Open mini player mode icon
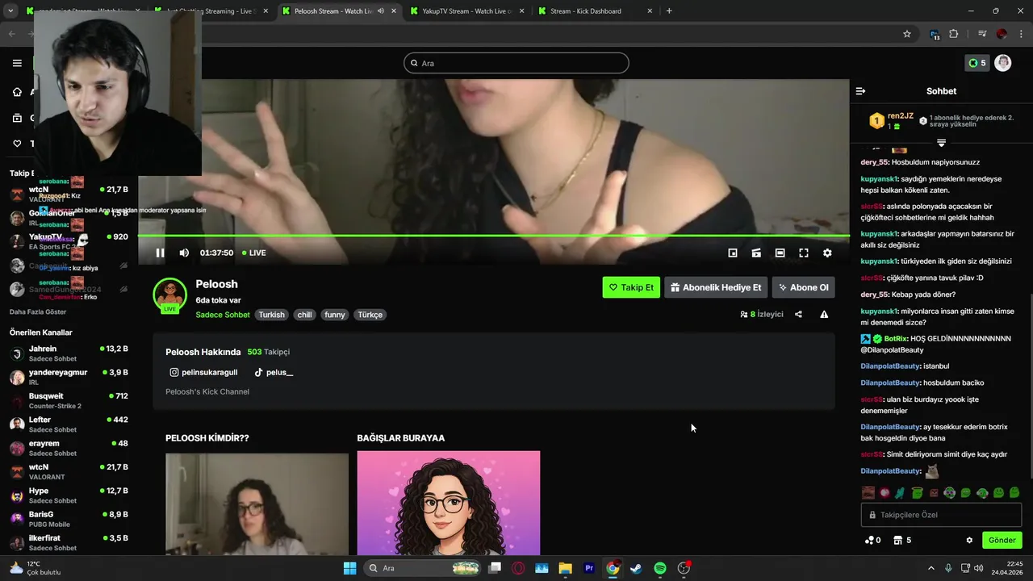 (733, 253)
